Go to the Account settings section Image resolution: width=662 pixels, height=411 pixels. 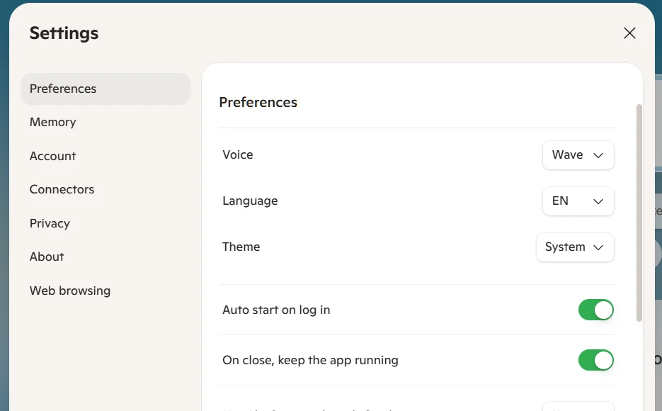coord(53,156)
